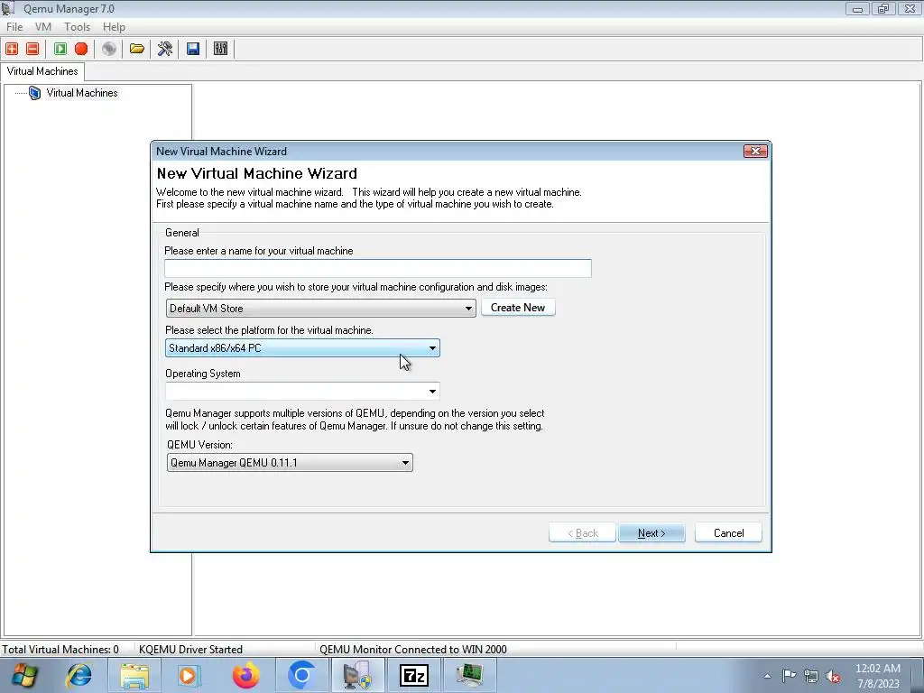Open the wrench and hammer tools icon
This screenshot has width=924, height=693.
tap(165, 49)
